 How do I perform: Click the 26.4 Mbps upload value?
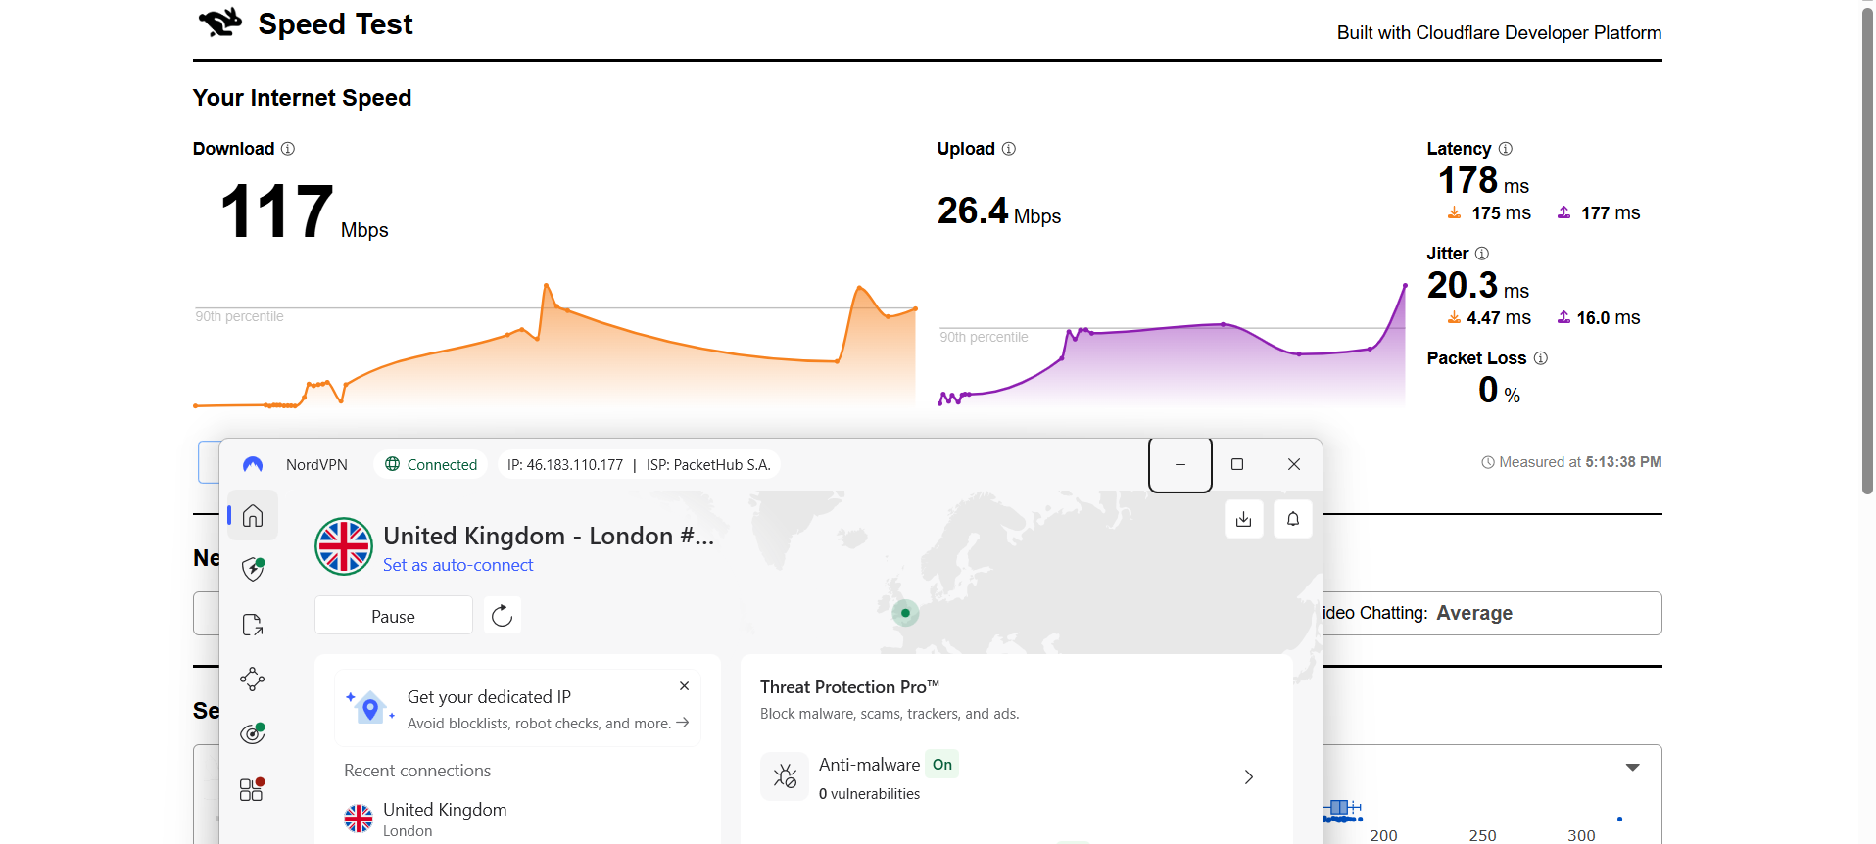(999, 211)
